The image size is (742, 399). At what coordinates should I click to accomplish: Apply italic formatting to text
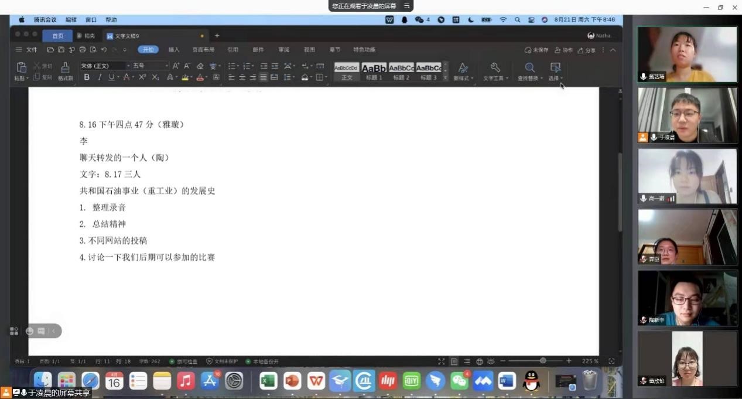point(99,77)
